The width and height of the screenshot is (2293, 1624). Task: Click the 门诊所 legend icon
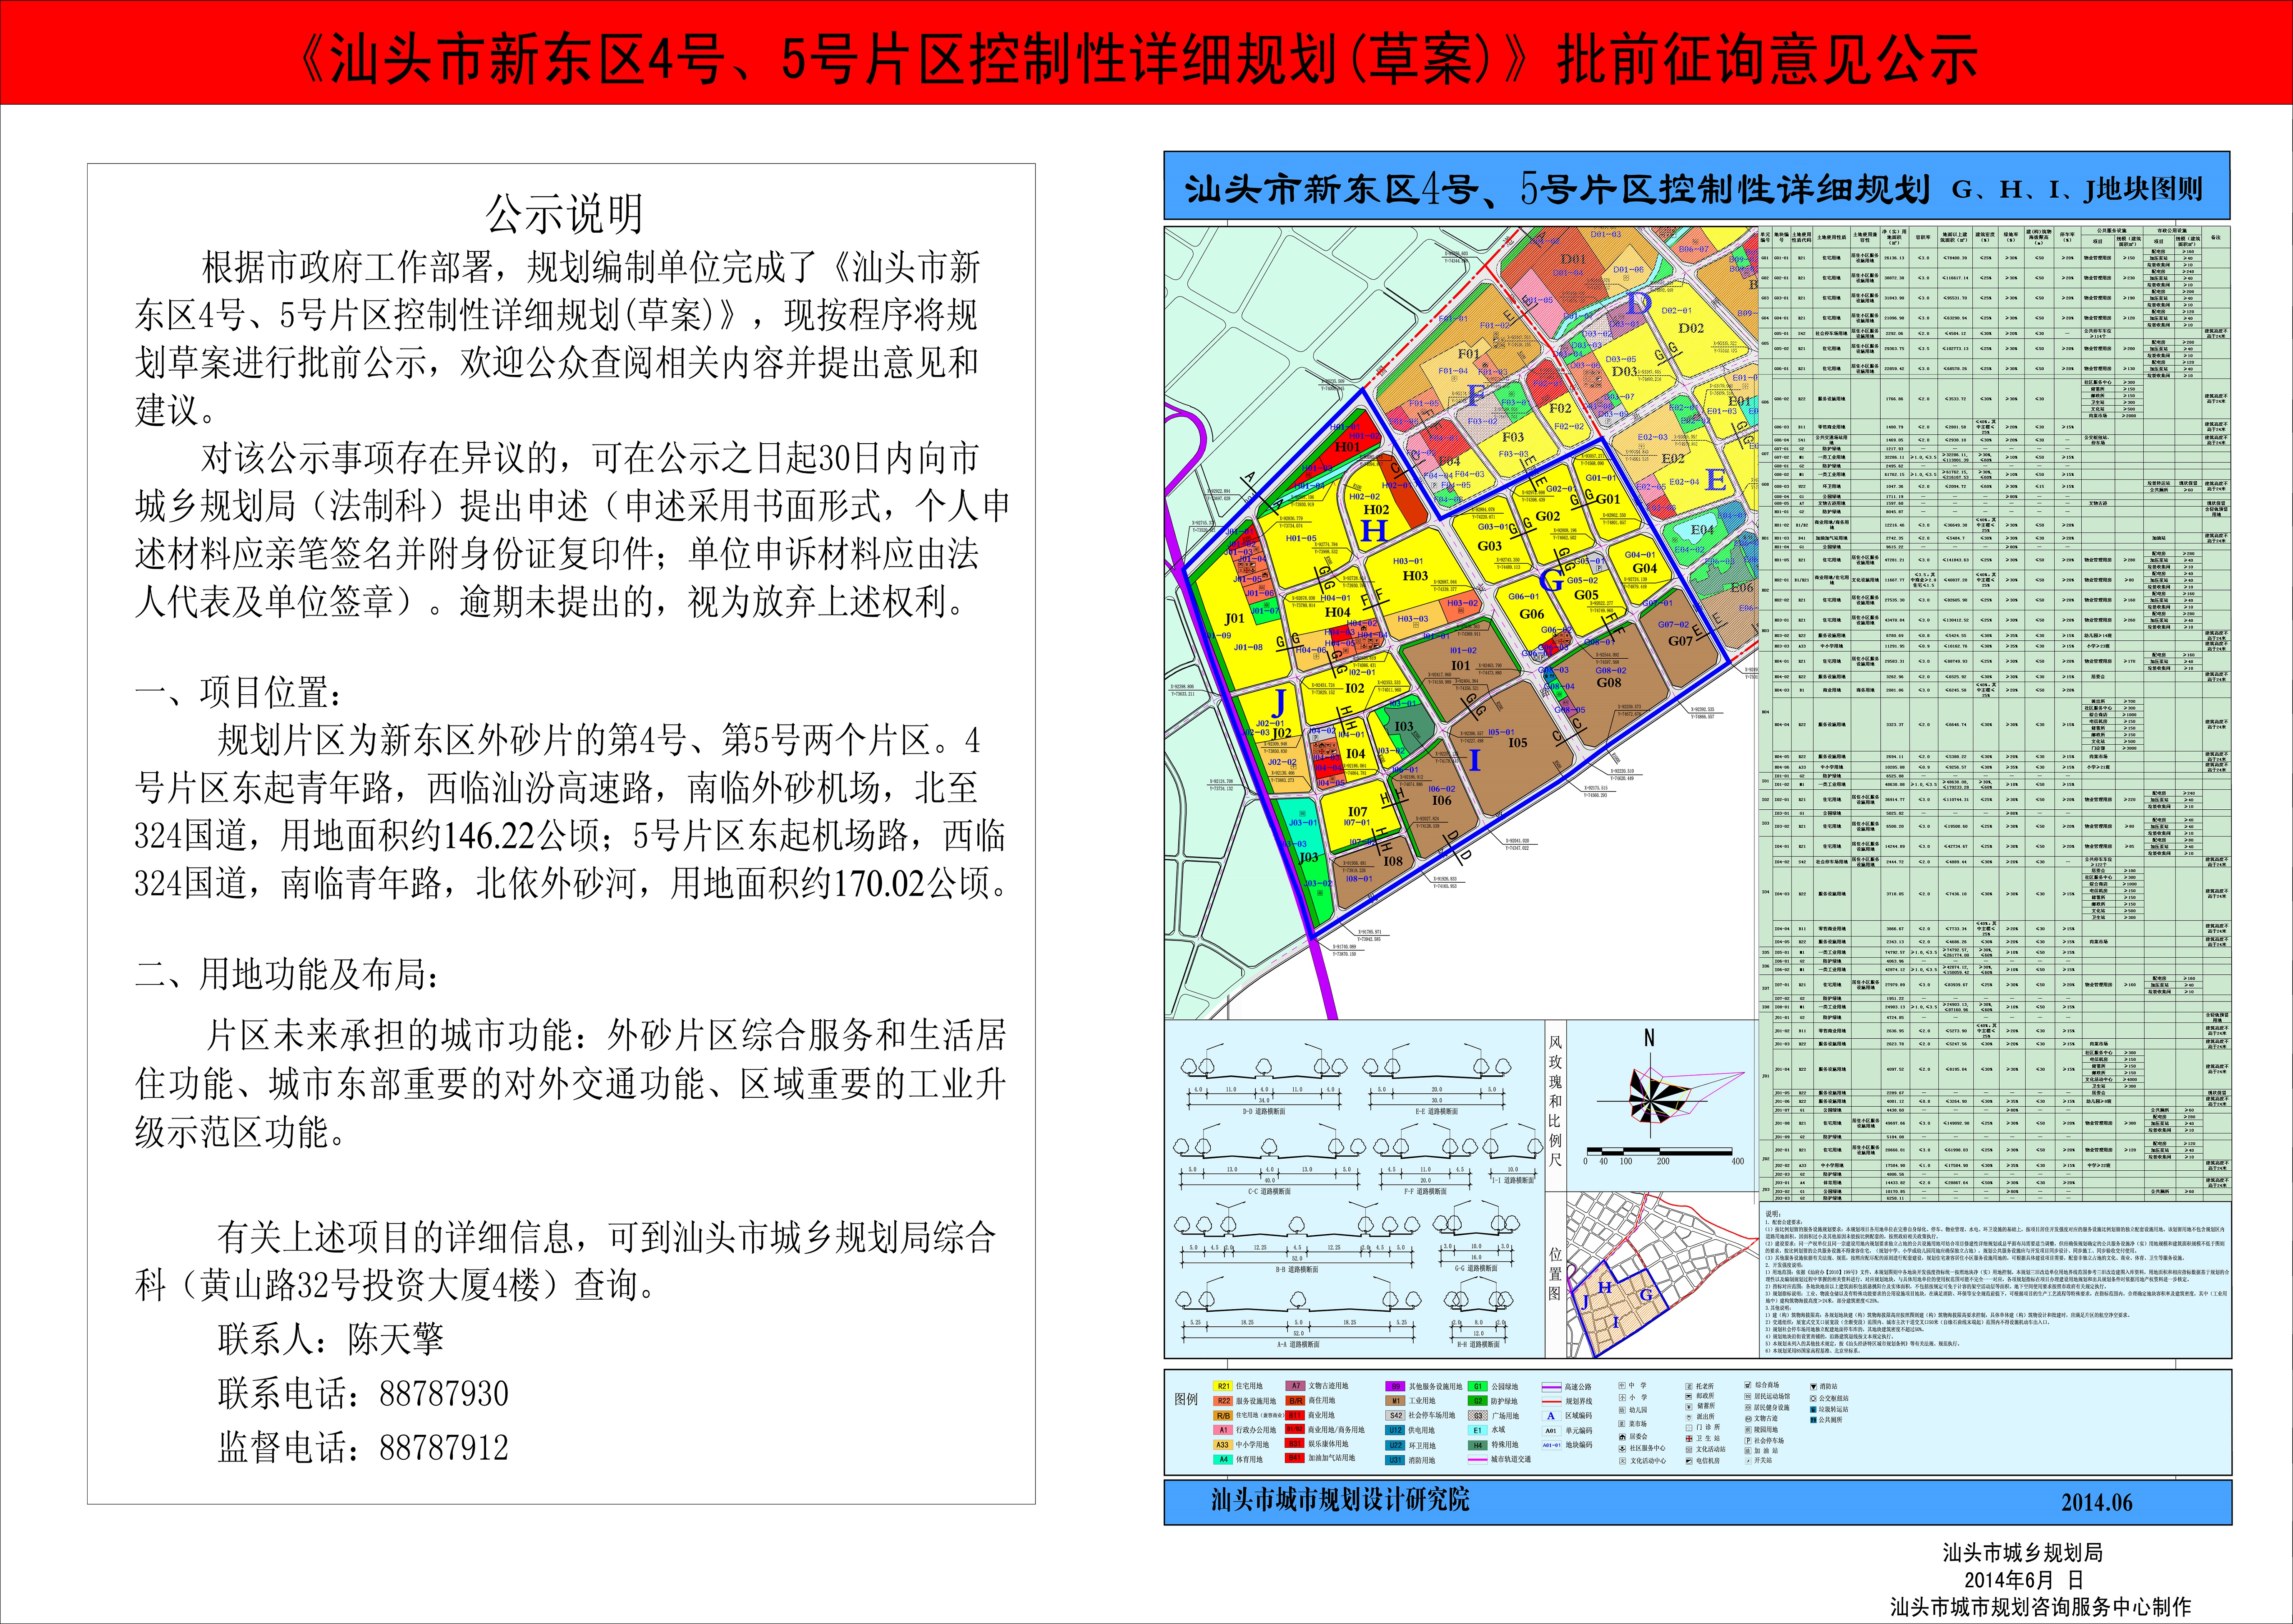(x=1689, y=1428)
